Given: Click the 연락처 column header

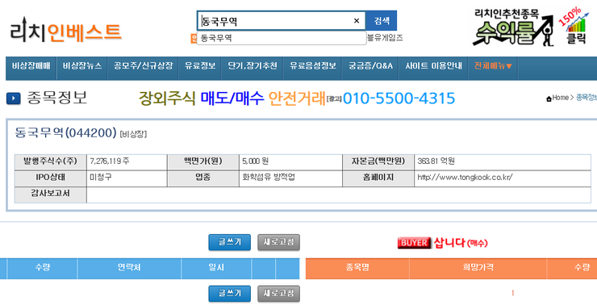Looking at the screenshot, I should (x=129, y=267).
